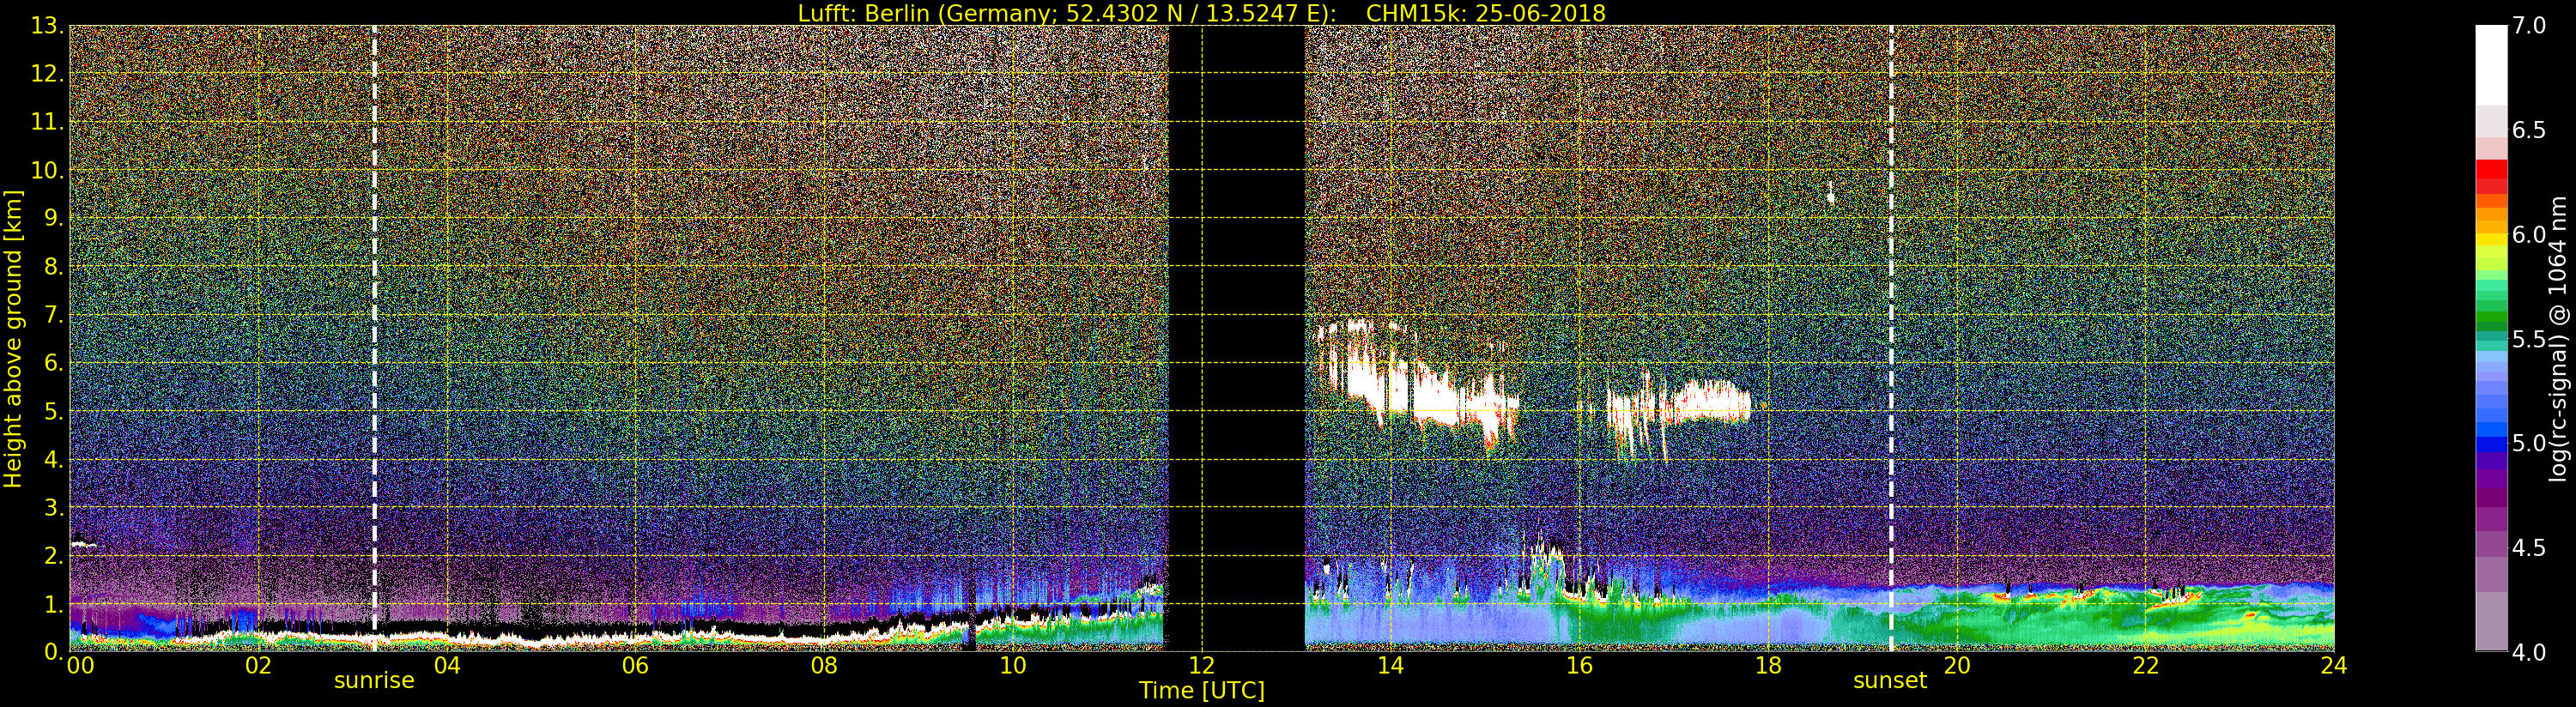This screenshot has width=2576, height=707.
Task: Click the "9." height axis tick label
Action: click(x=55, y=218)
